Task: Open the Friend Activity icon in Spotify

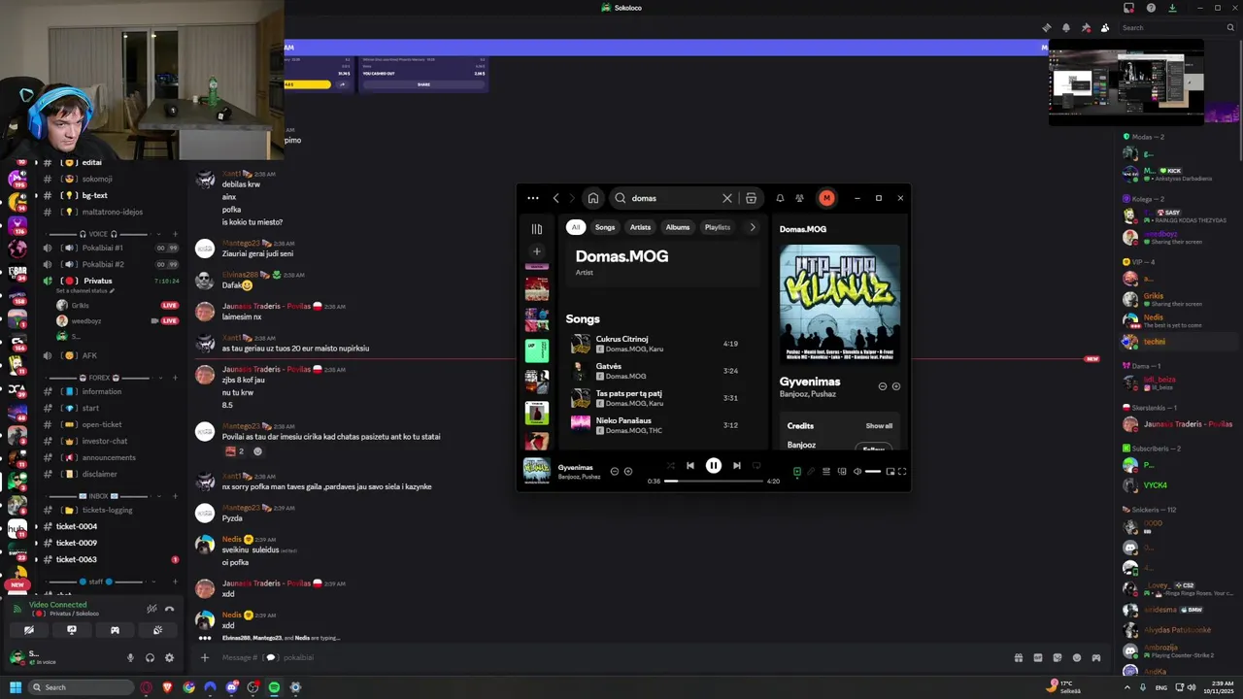Action: [x=799, y=198]
